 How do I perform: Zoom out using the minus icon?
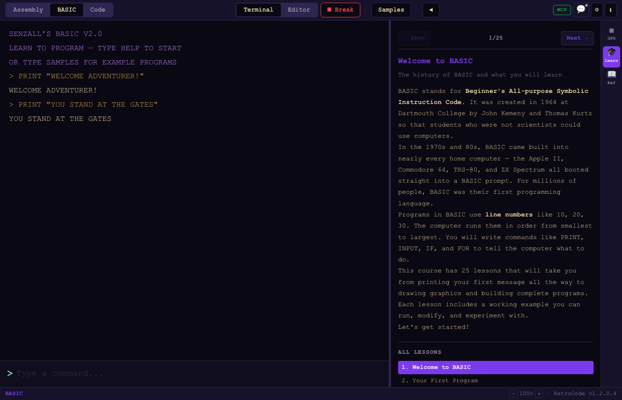pyautogui.click(x=514, y=394)
